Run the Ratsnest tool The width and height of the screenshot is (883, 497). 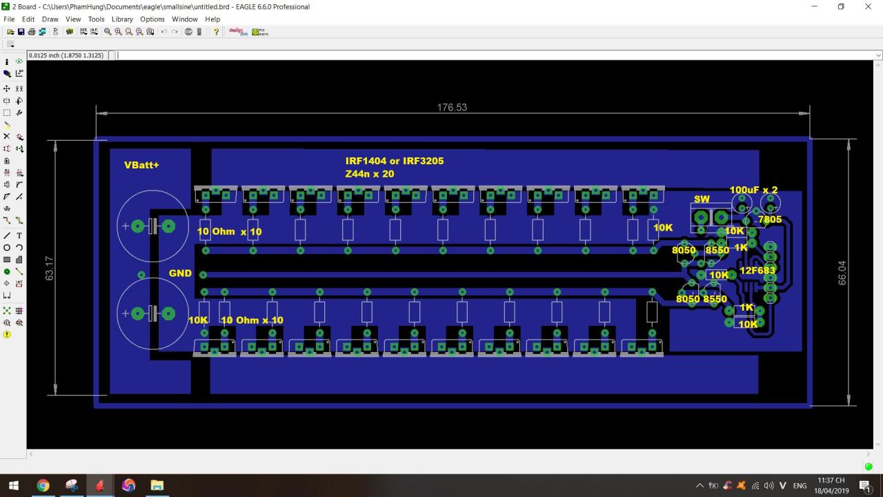click(x=7, y=311)
